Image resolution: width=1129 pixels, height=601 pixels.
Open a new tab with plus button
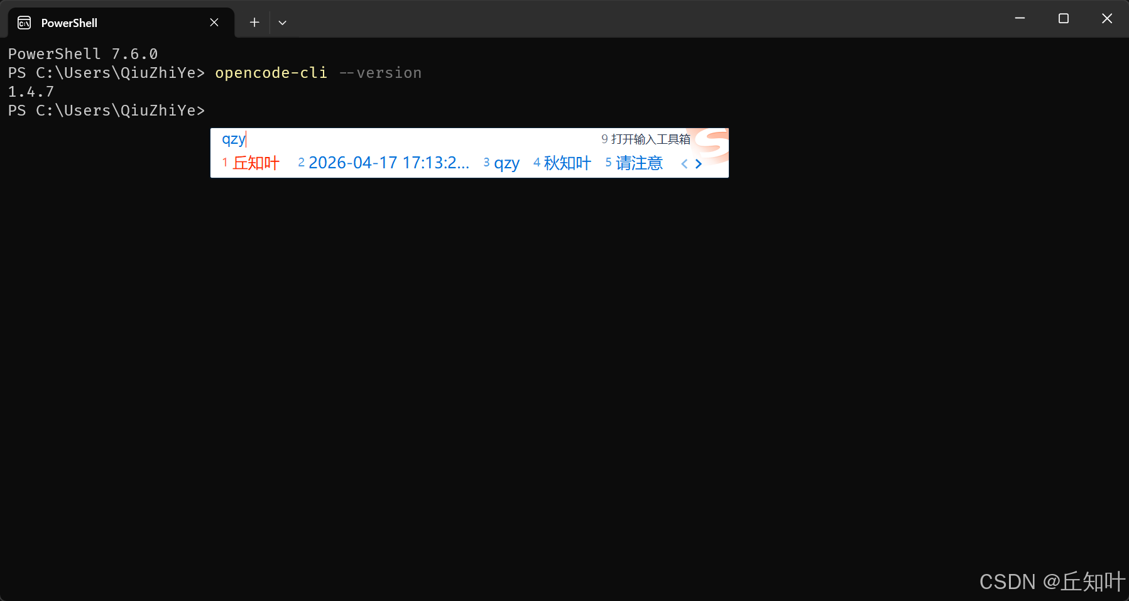click(x=254, y=23)
